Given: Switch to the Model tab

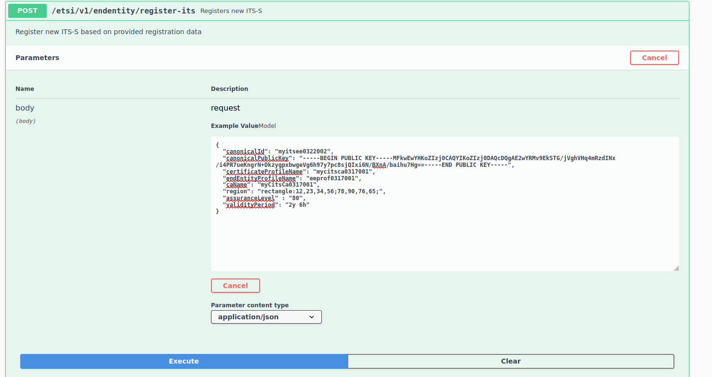Looking at the screenshot, I should pos(267,126).
